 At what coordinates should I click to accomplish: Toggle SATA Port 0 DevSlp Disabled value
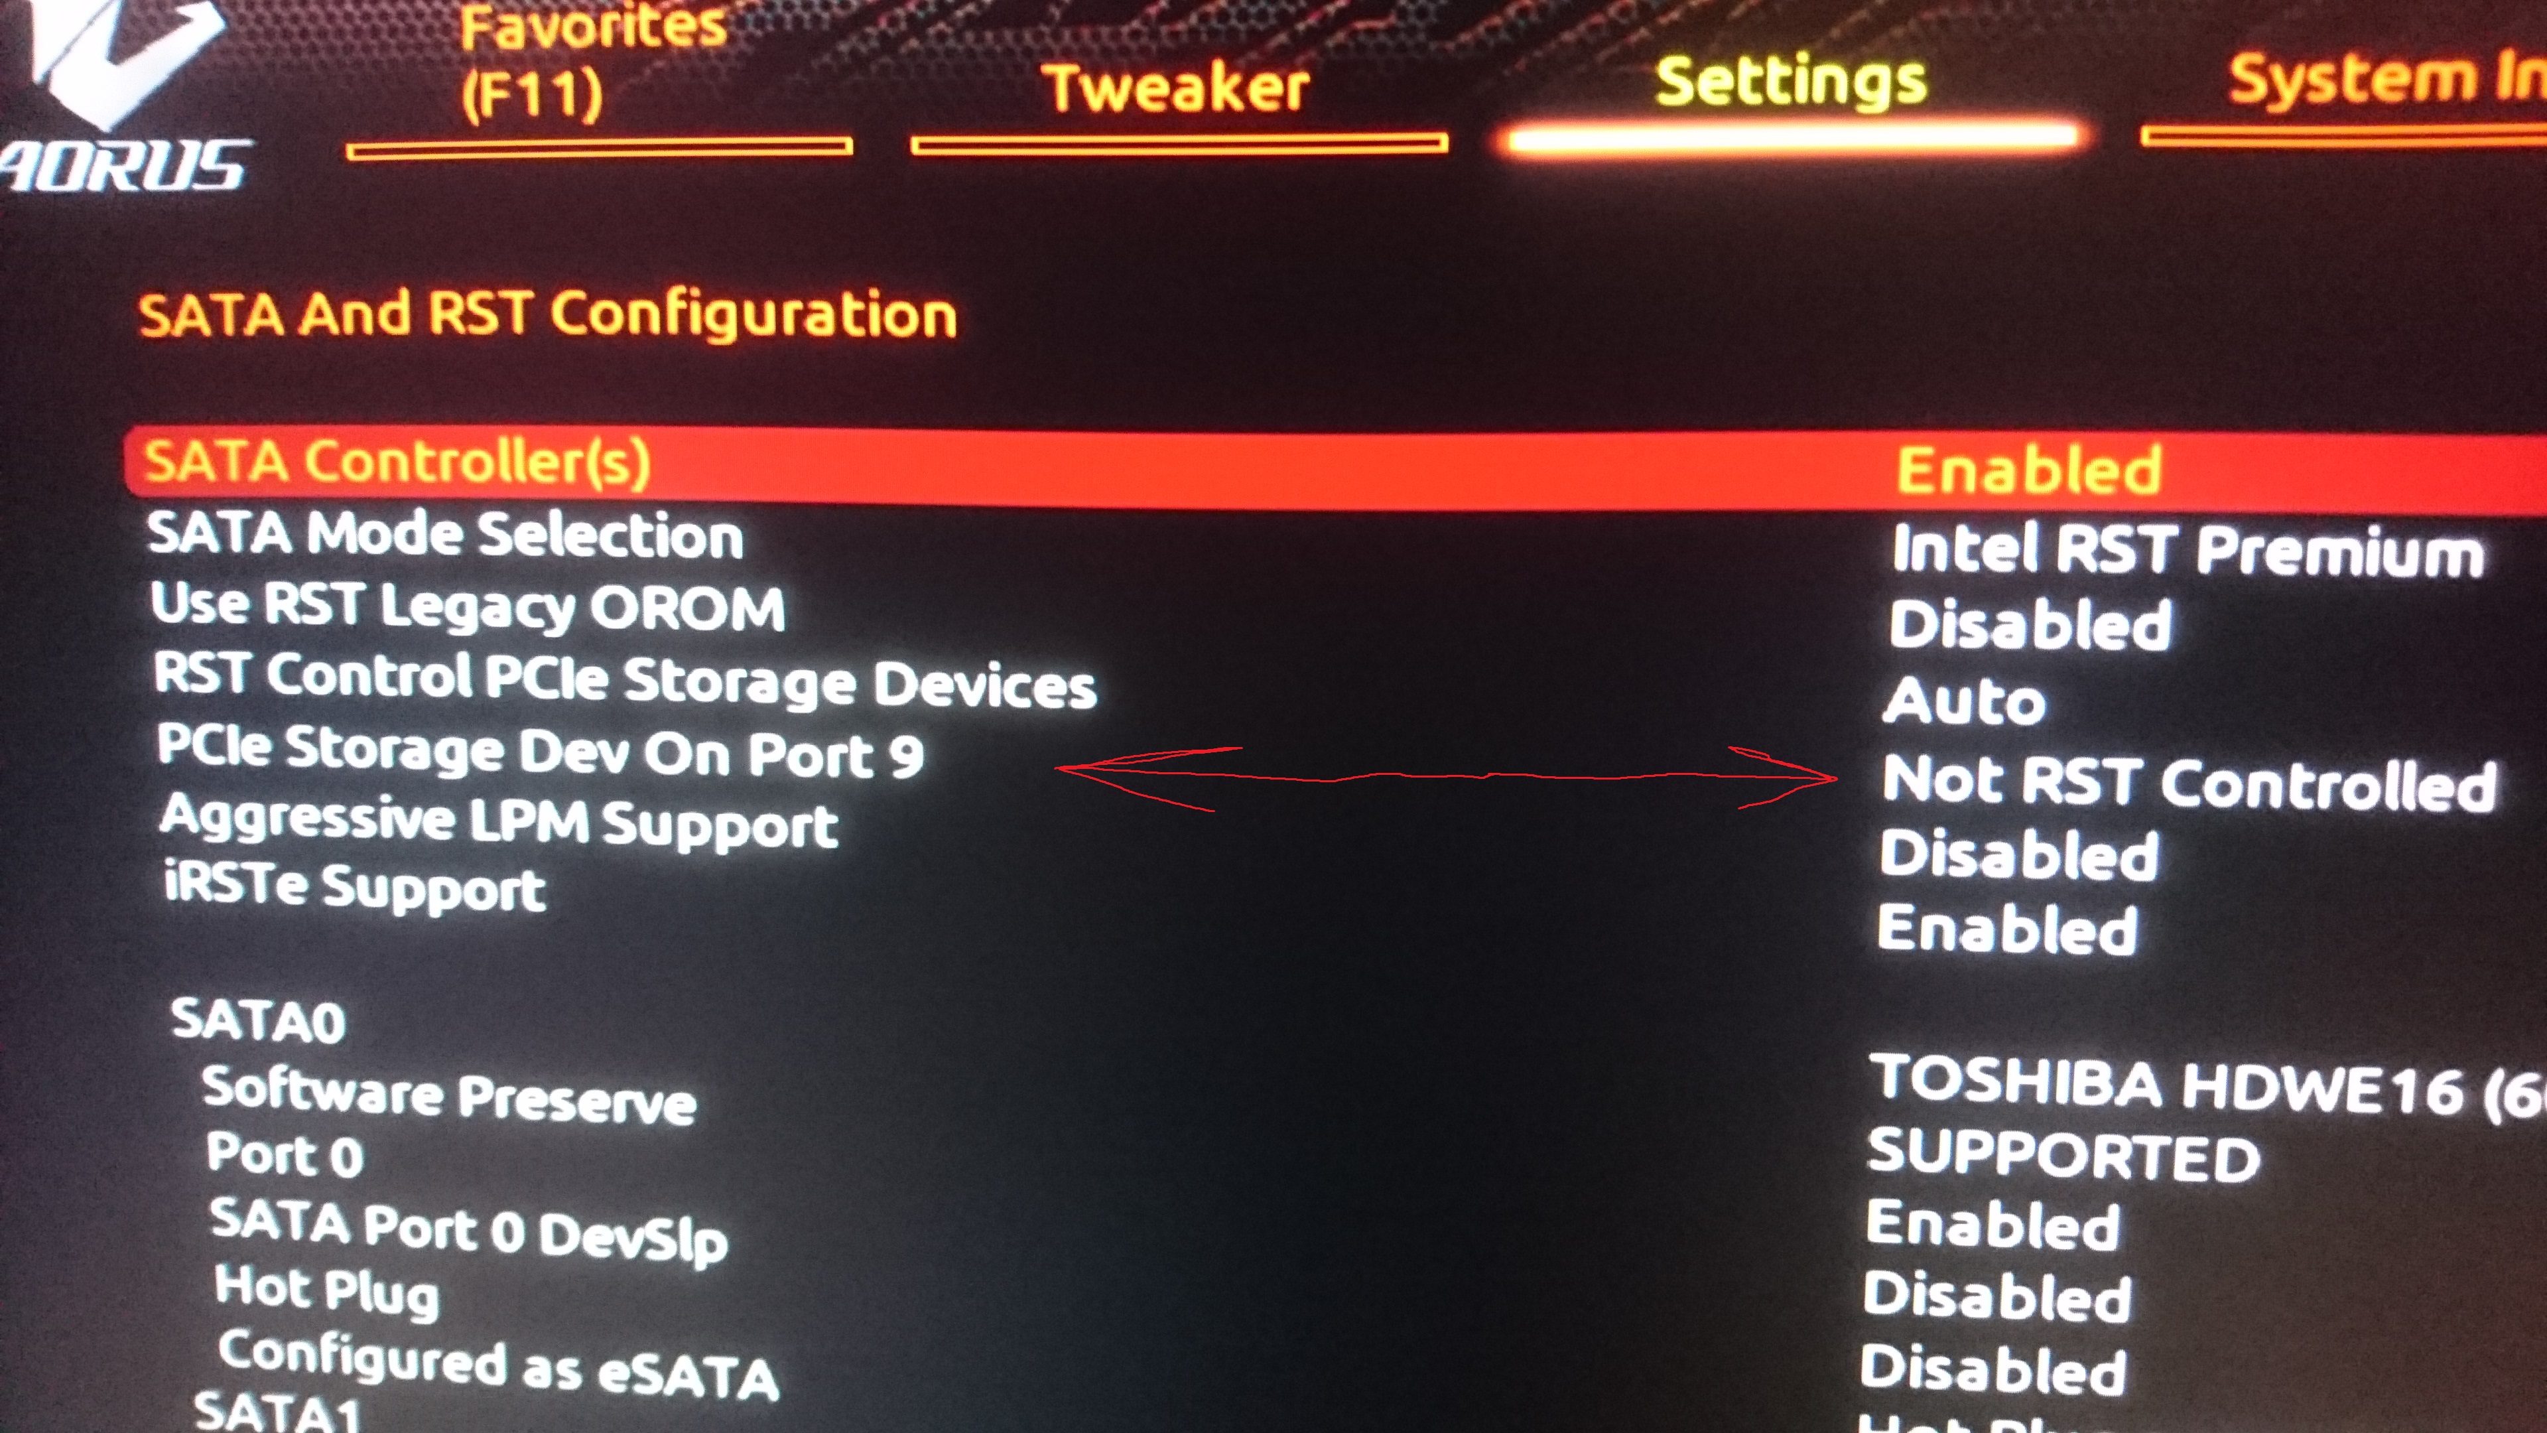[1997, 1296]
